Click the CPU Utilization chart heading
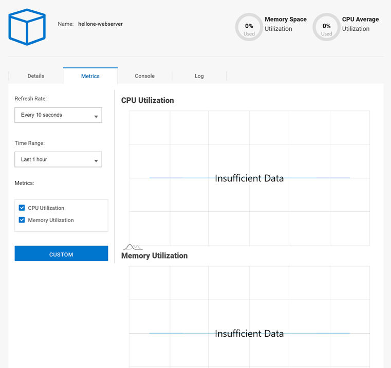Viewport: 391px width, 368px height. tap(147, 100)
